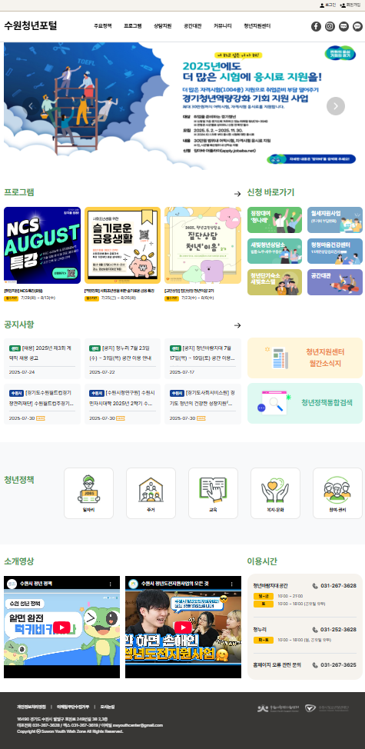Show next banner slide with right arrow
Image resolution: width=365 pixels, height=749 pixels.
pyautogui.click(x=336, y=106)
